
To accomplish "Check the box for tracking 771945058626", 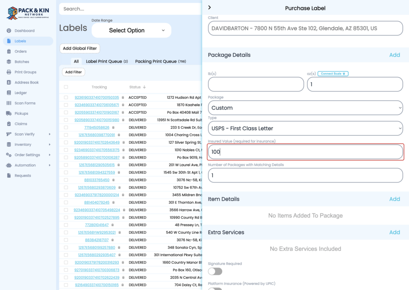I will [66, 127].
